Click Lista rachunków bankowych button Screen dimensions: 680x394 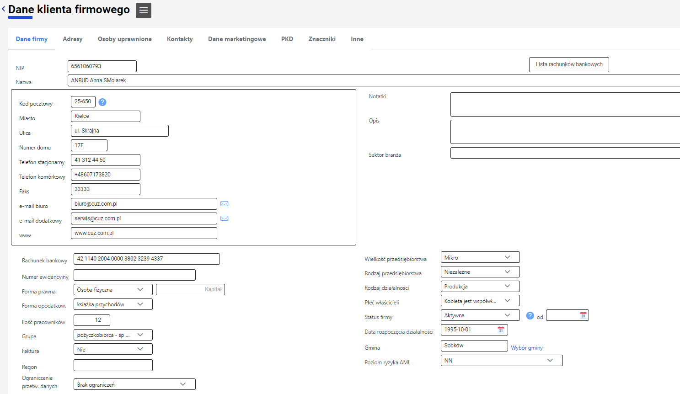(x=569, y=64)
